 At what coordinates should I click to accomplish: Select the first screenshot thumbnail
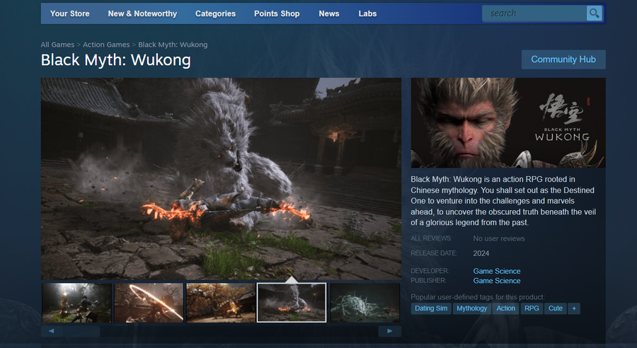click(76, 303)
